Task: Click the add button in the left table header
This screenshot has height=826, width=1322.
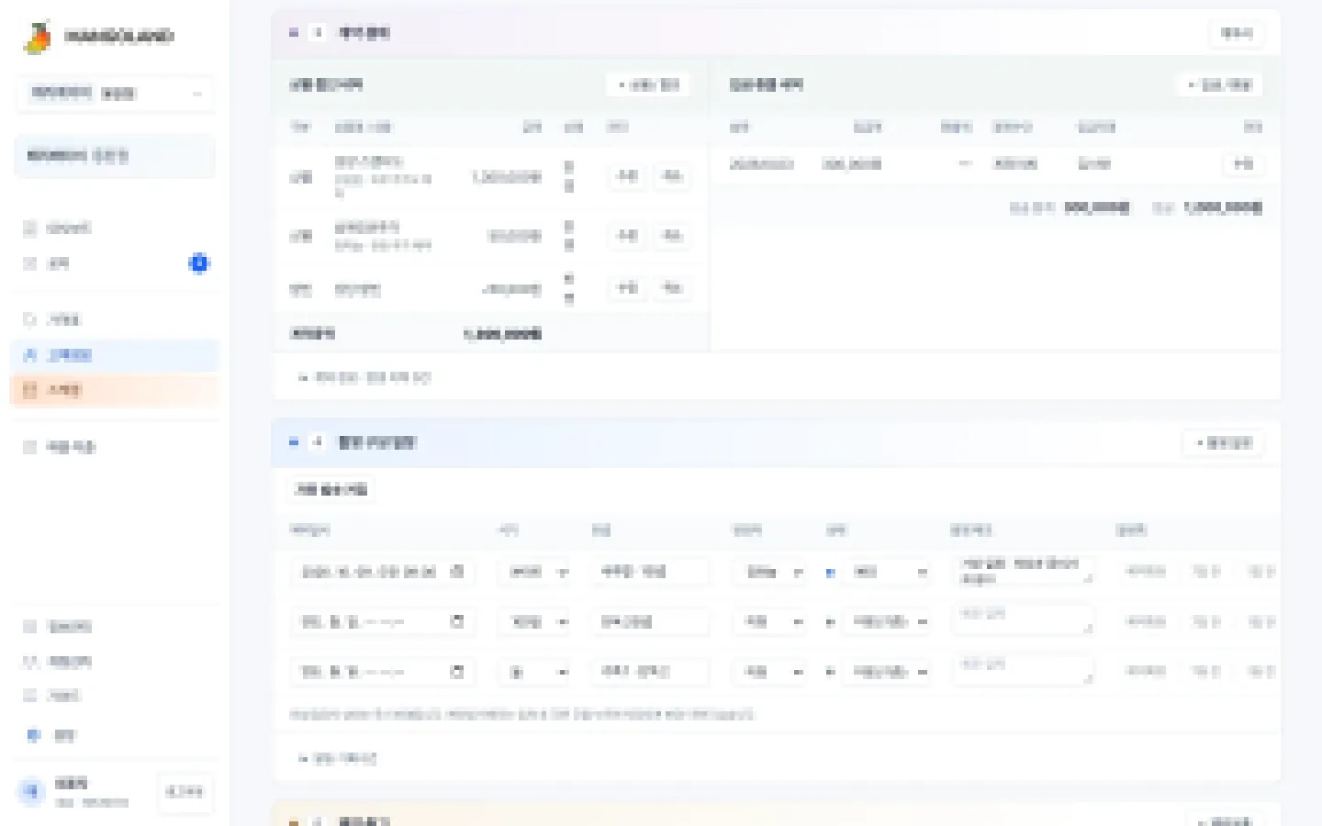Action: [648, 84]
